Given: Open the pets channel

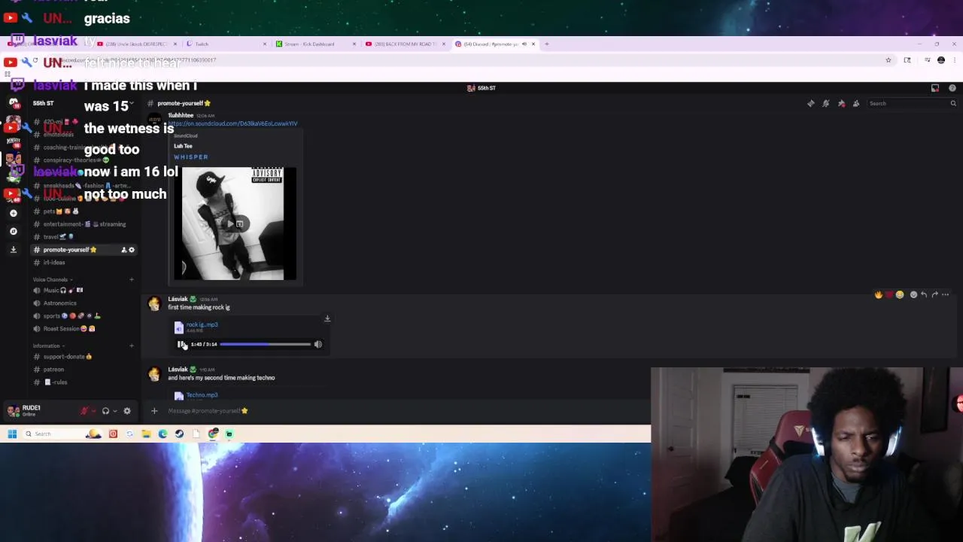Looking at the screenshot, I should (x=84, y=212).
